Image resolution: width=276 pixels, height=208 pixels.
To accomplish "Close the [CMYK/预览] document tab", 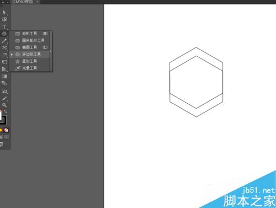I will tap(38, 2).
